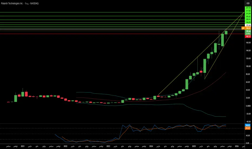252x149 pixels.
Task: Click the 100.00 price scale value
Action: coord(248,66)
